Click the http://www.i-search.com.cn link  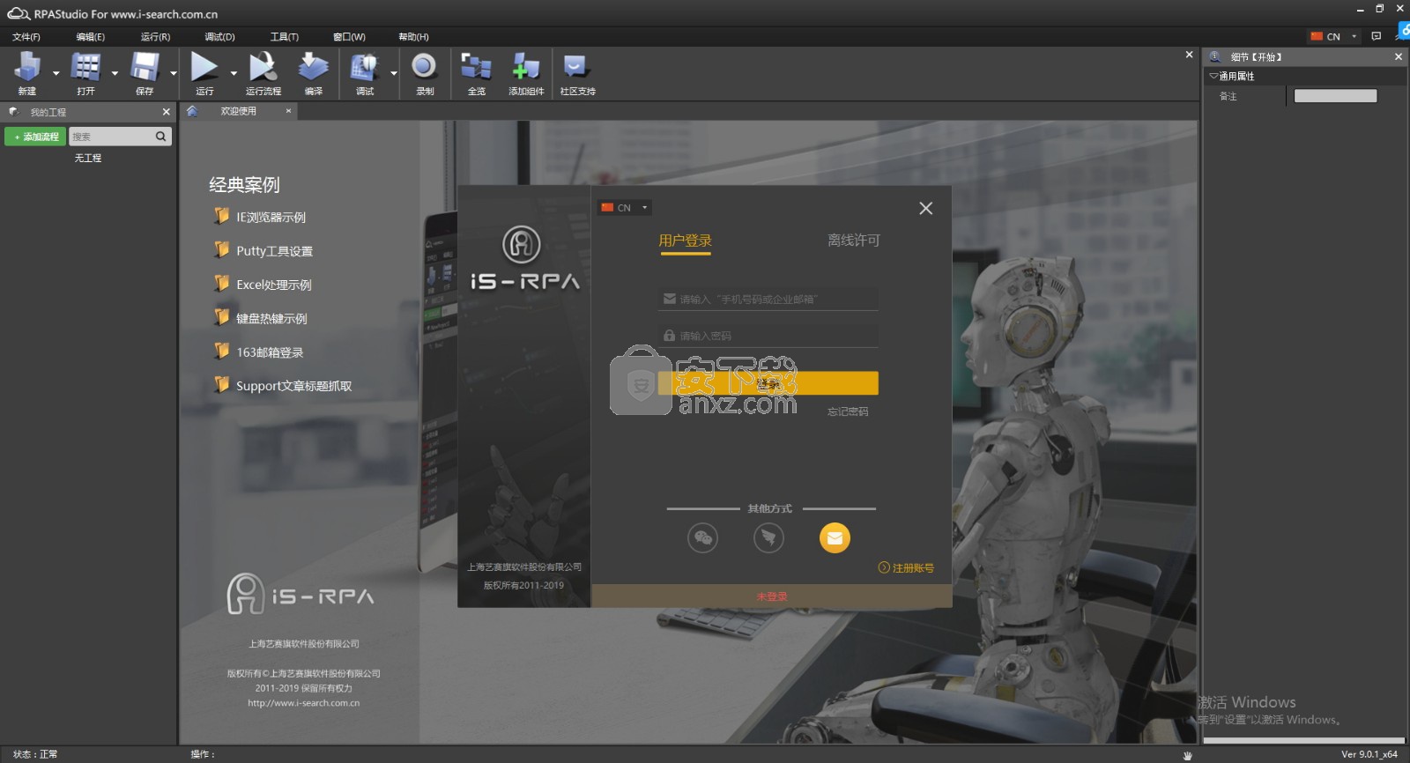(x=303, y=703)
